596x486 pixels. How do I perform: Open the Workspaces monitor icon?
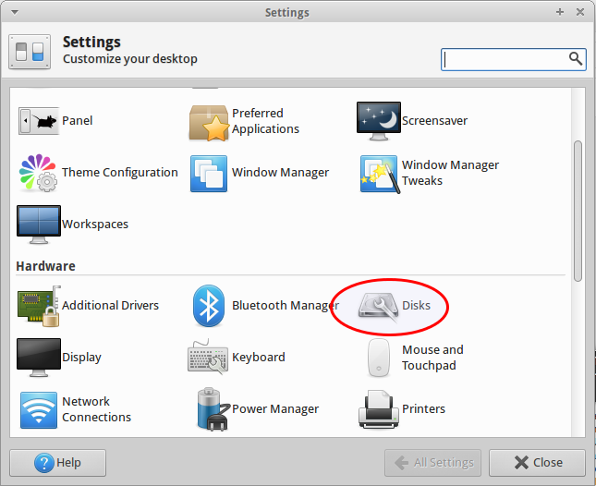39,225
